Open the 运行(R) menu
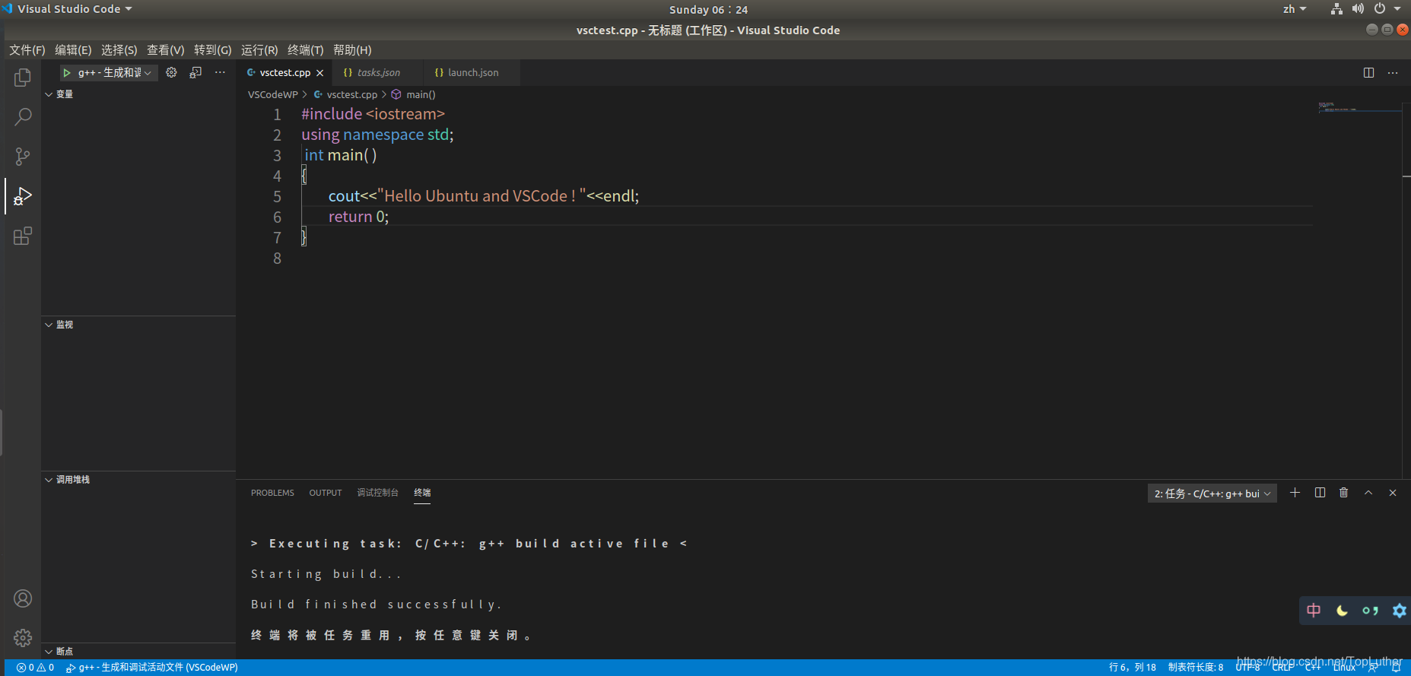This screenshot has height=676, width=1411. pyautogui.click(x=259, y=50)
